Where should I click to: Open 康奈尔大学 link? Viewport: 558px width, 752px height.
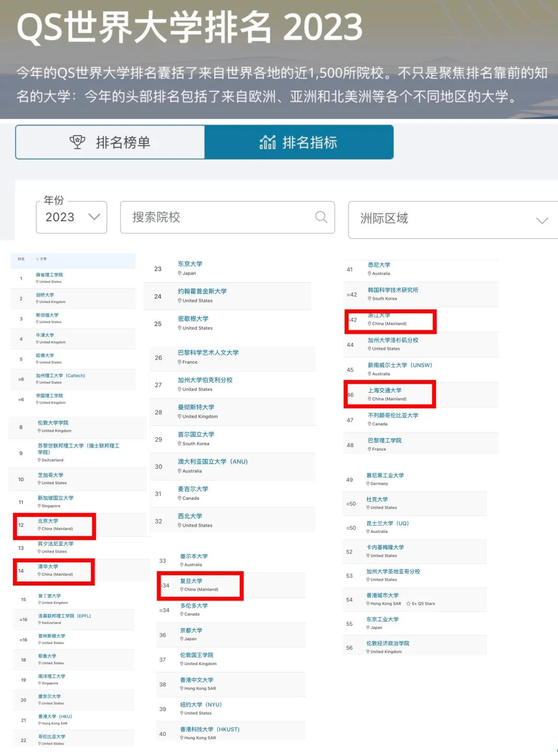pos(50,697)
